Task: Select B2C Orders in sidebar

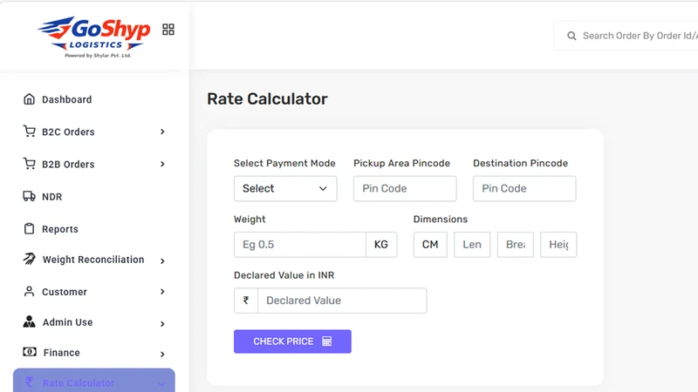Action: (x=68, y=132)
